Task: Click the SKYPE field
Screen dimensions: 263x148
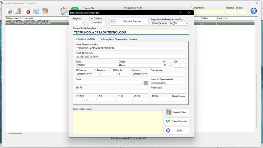Action: pos(112,91)
